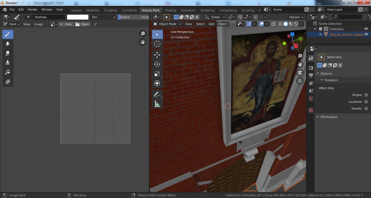The image size is (371, 198).
Task: Open the File menu
Action: pos(12,10)
